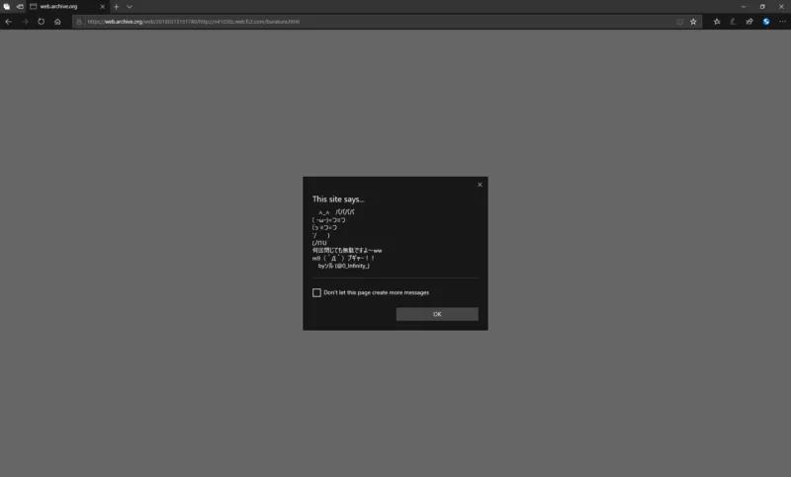Screen dimensions: 791x477
Task: Click OK in the site dialog
Action: 437,314
